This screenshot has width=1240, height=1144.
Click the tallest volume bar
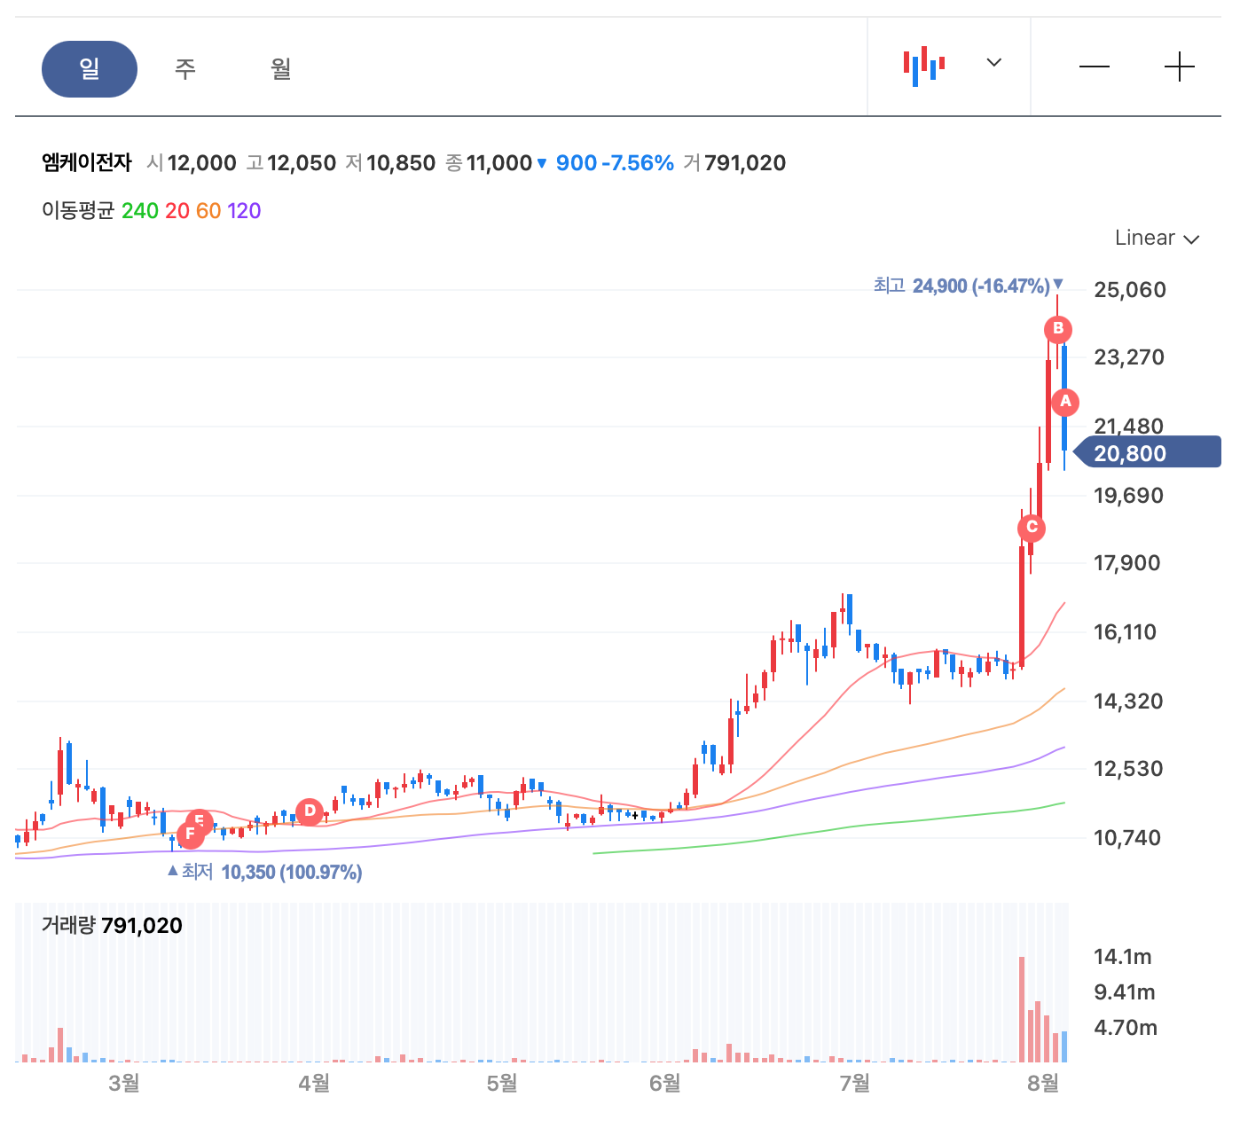(x=1022, y=1009)
